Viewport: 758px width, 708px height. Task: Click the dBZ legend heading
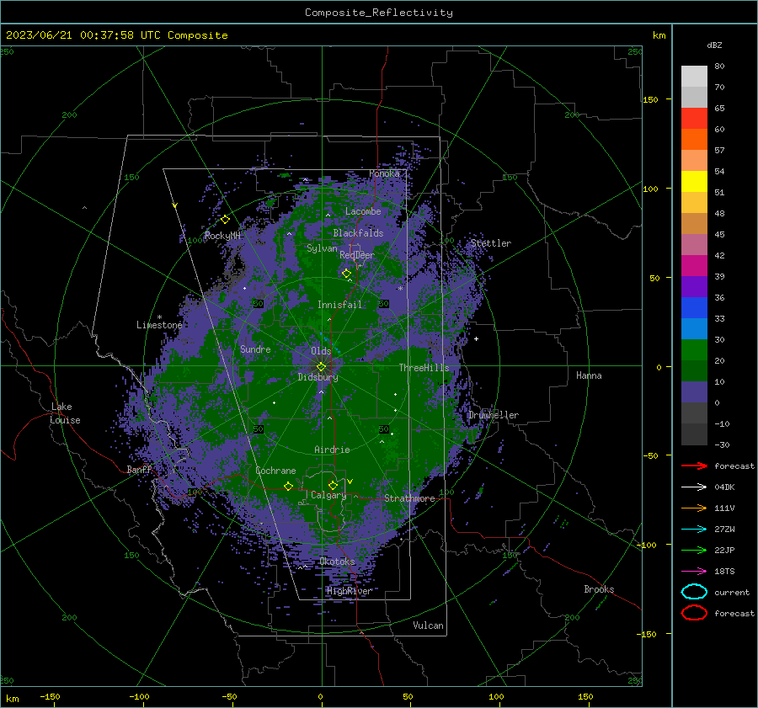(x=714, y=45)
